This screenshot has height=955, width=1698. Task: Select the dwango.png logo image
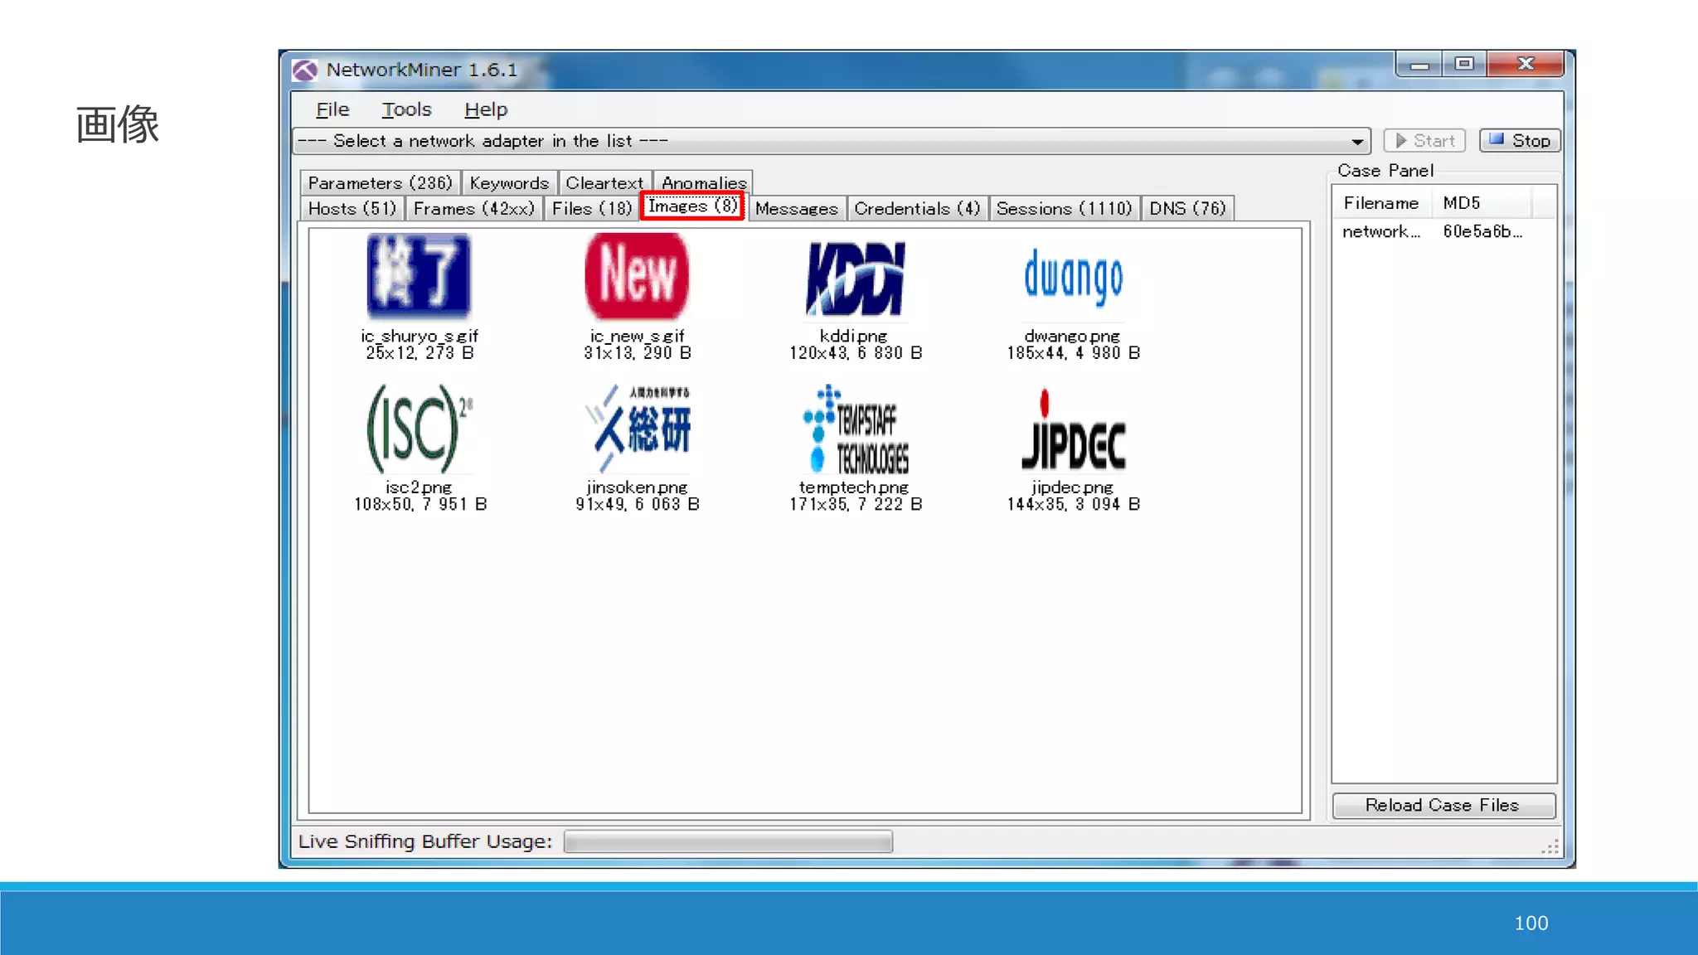click(1073, 277)
